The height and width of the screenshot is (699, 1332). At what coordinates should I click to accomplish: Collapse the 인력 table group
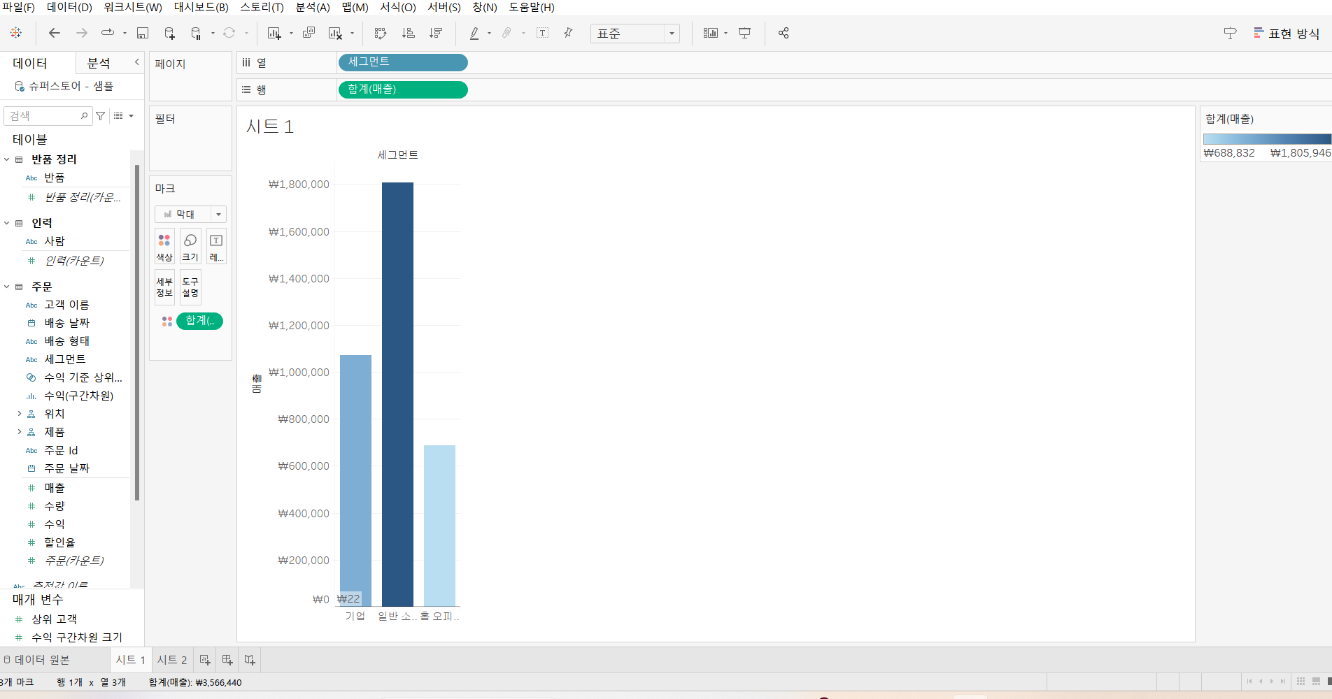(7, 223)
